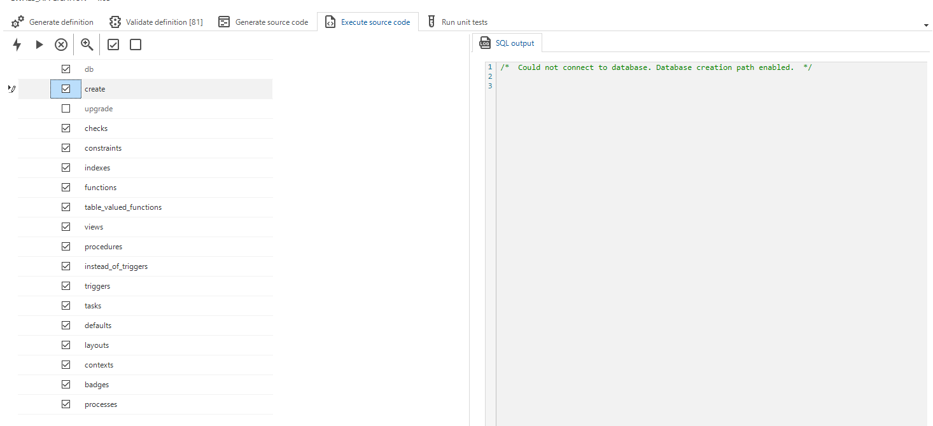Select the 'table_valued_functions' row label
This screenshot has height=426, width=933.
123,207
